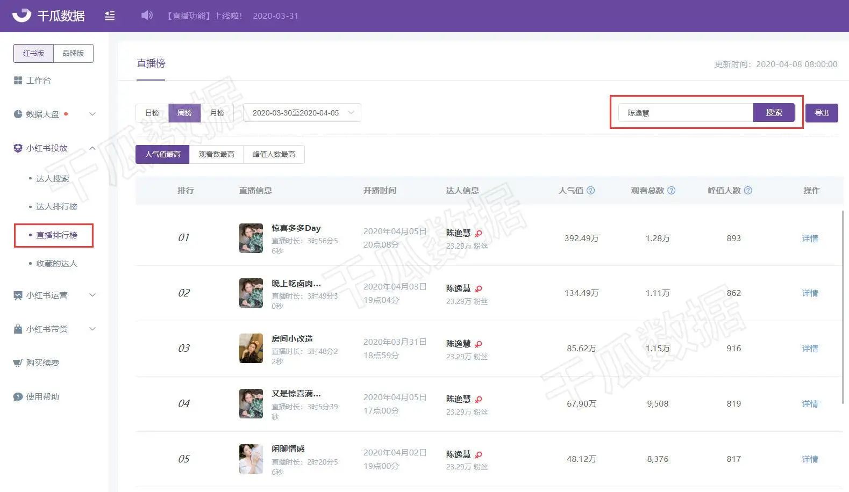Click the 搜索 search button
Screen dimensions: 849x492
pyautogui.click(x=774, y=113)
